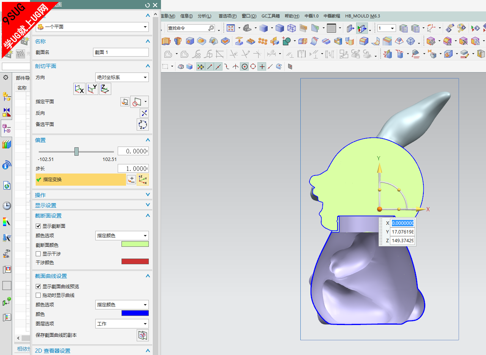Click the HD3D tools info icon in sidebar

6,165
